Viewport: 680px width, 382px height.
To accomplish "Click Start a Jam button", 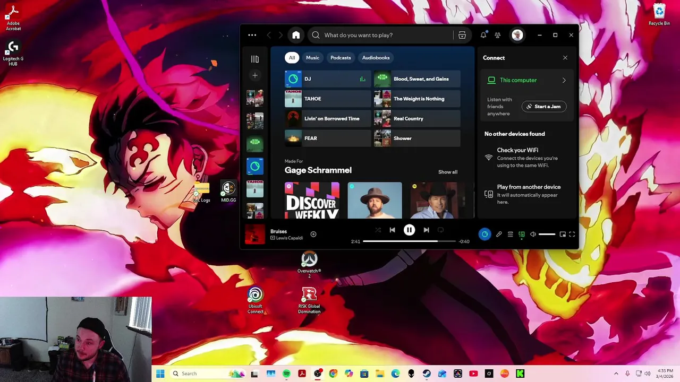I will [x=544, y=107].
